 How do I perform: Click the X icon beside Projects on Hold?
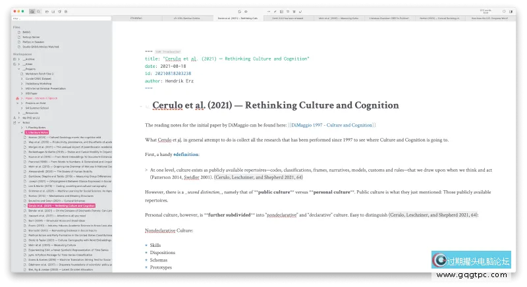[x=18, y=103]
